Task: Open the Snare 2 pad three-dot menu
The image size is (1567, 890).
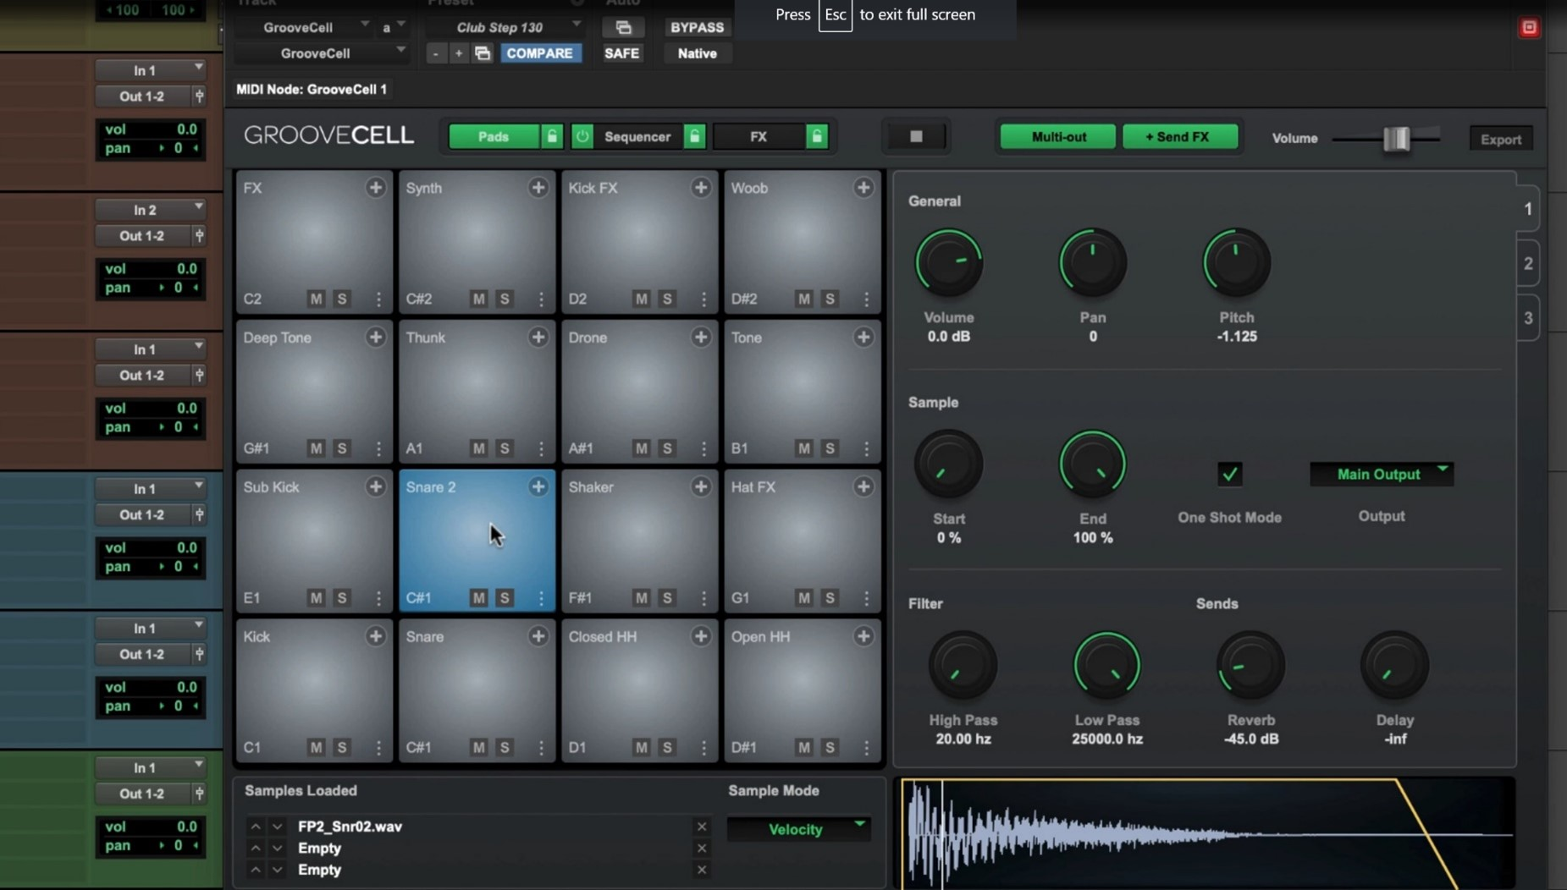Action: 540,598
